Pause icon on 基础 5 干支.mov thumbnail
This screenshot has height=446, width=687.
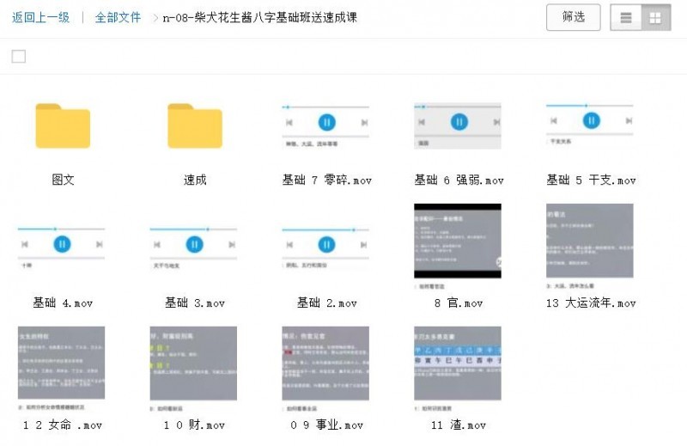592,120
